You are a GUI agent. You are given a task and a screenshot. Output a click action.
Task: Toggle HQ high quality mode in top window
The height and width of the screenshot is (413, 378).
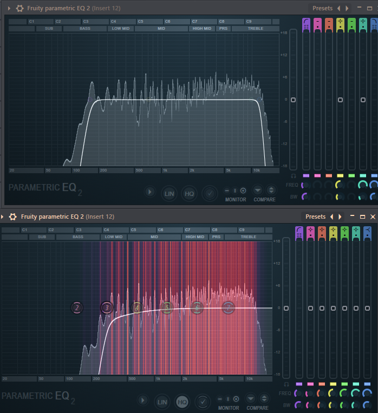point(189,194)
